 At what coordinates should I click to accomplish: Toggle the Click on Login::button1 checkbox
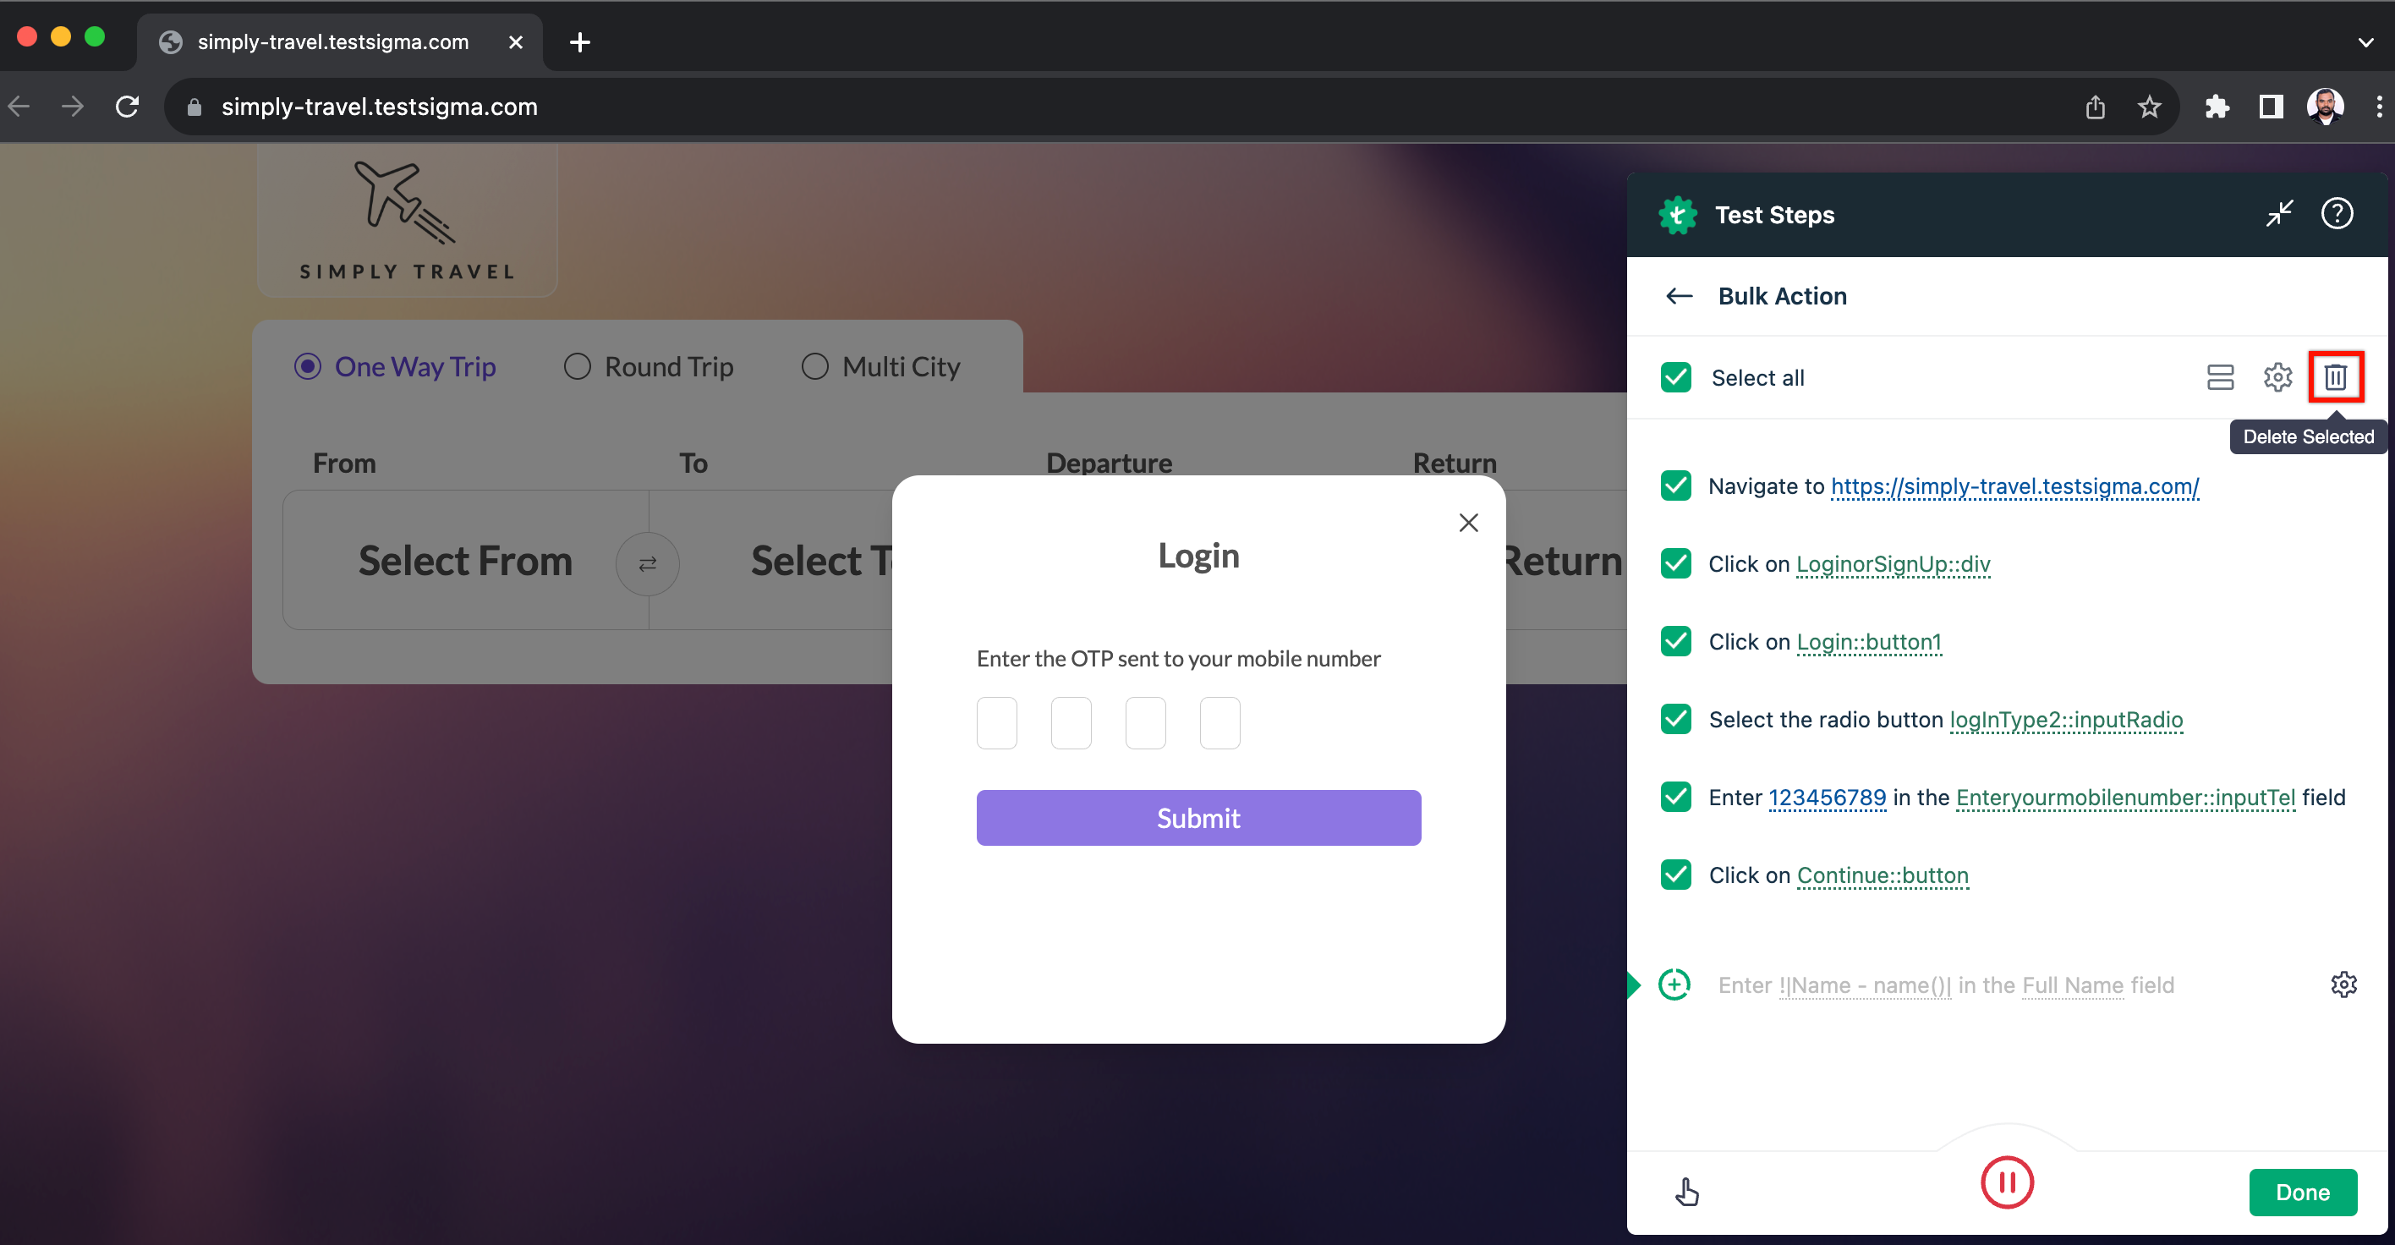coord(1674,641)
